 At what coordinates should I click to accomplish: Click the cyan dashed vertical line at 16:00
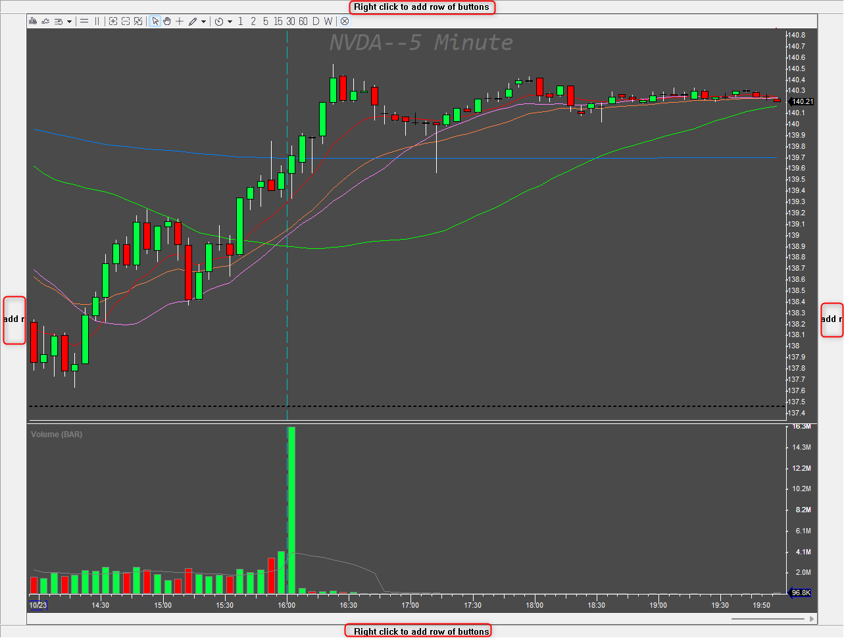[x=287, y=224]
